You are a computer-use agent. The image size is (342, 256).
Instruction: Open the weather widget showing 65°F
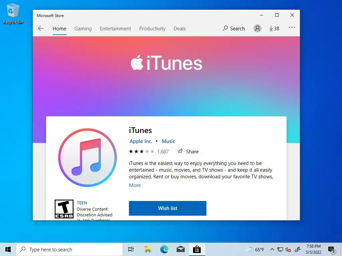254,249
